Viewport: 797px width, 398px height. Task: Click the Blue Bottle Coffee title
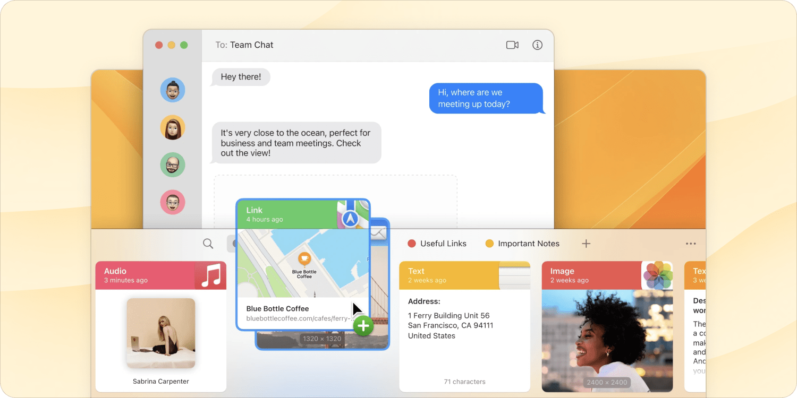277,308
